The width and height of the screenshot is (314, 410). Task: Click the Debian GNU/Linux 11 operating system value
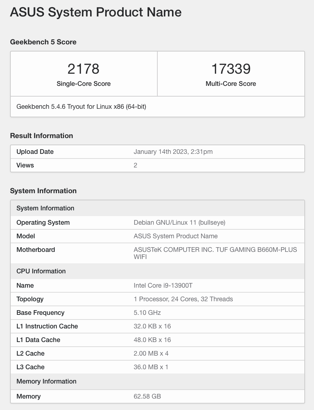[179, 223]
